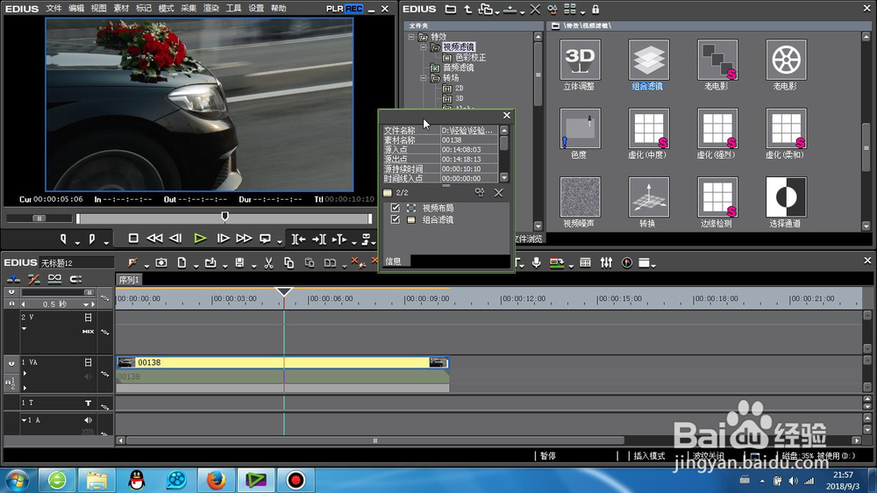Click the player scrub bar position marker

[225, 216]
